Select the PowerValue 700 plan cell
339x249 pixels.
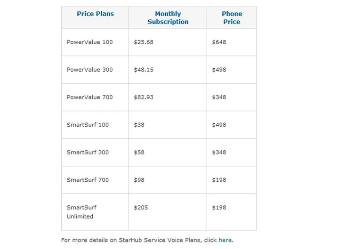point(90,97)
